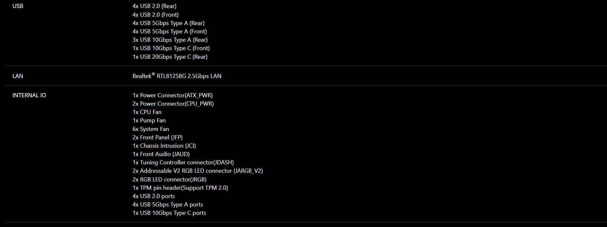Click '4x USB 5Gbps Type A (Rear)' entry
607x227 pixels.
[169, 23]
